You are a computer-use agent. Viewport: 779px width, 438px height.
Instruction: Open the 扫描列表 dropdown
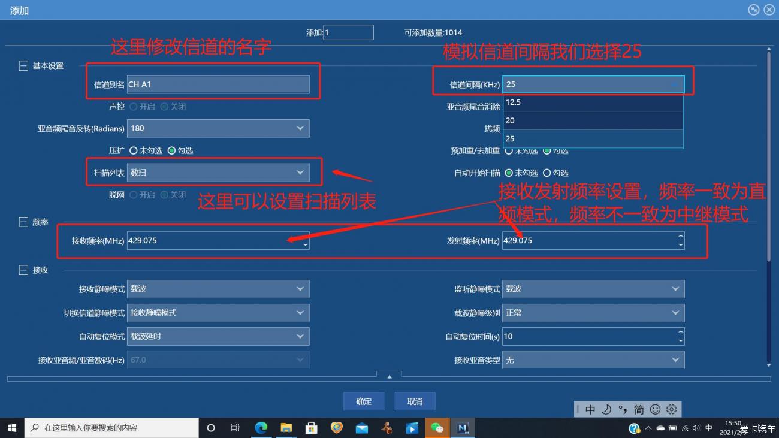[x=300, y=172]
